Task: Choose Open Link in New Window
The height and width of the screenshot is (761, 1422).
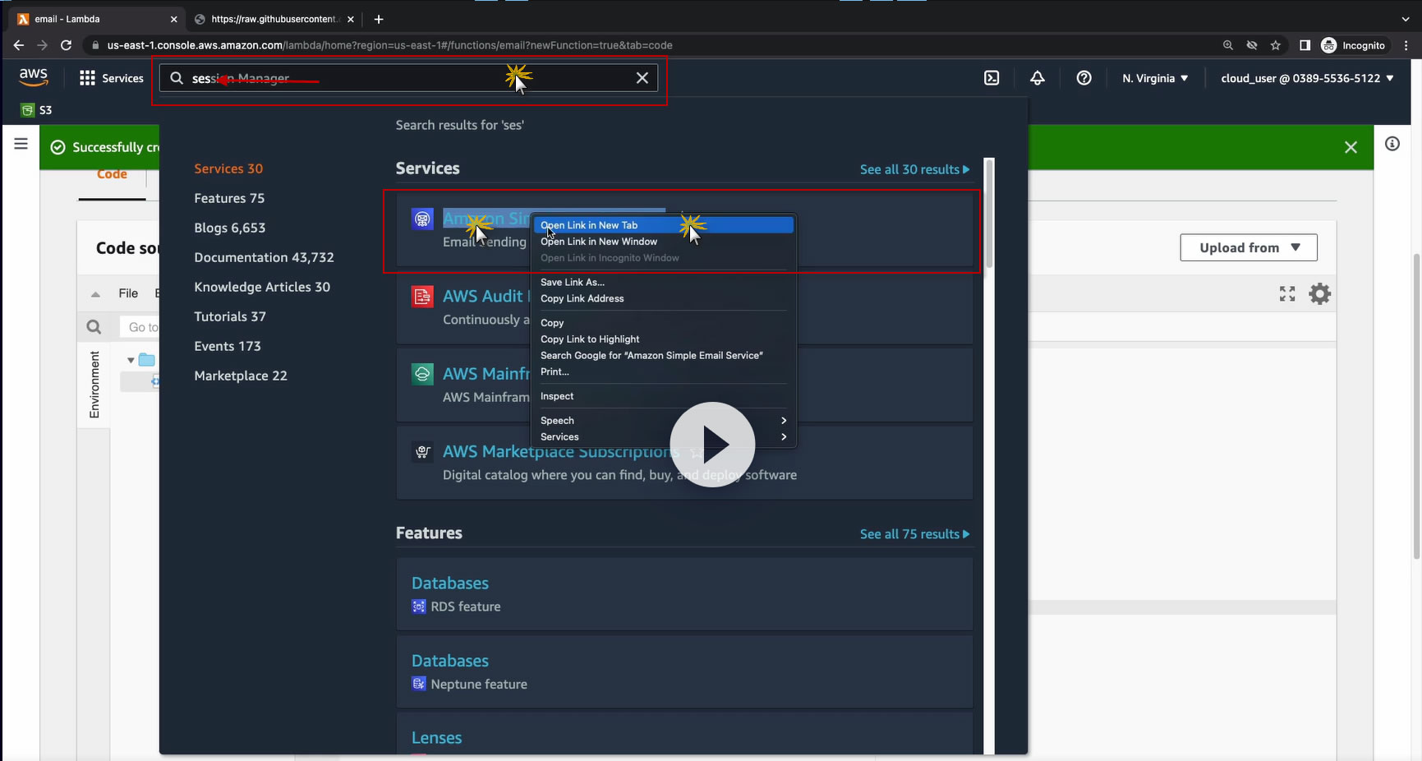Action: tap(664, 242)
